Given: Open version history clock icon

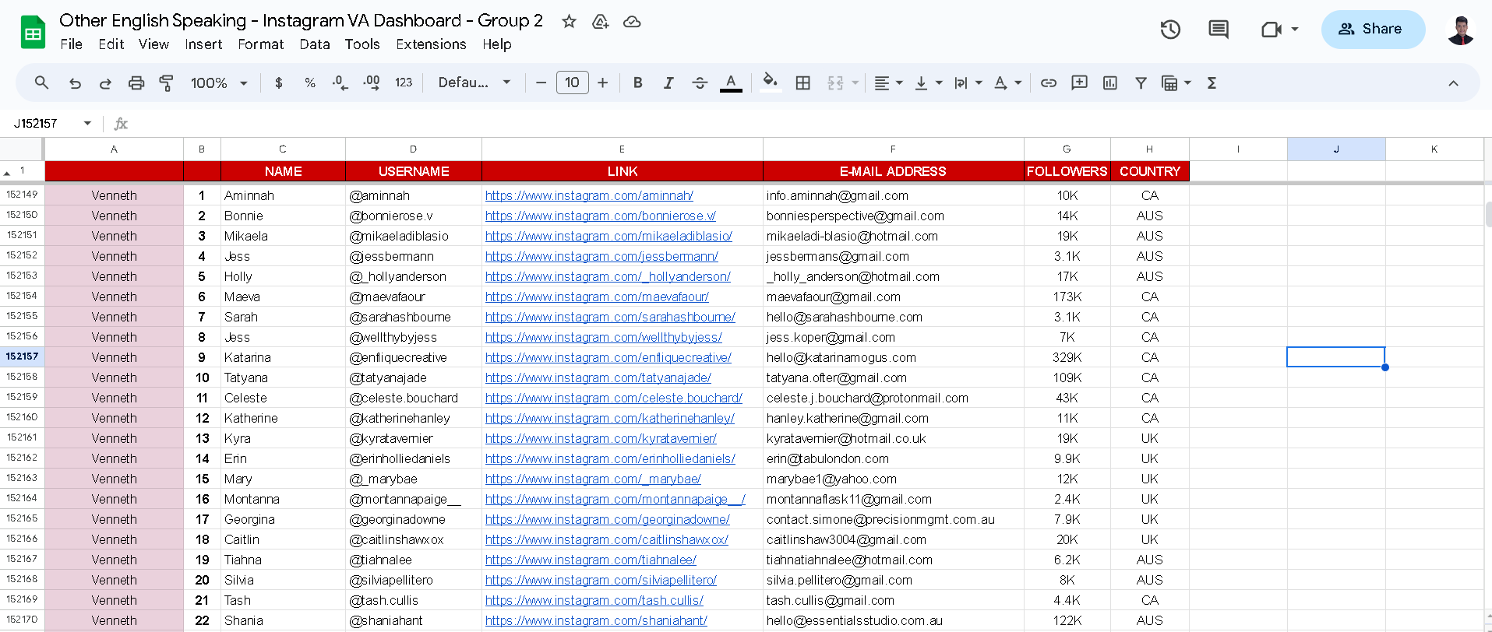Looking at the screenshot, I should [1170, 30].
